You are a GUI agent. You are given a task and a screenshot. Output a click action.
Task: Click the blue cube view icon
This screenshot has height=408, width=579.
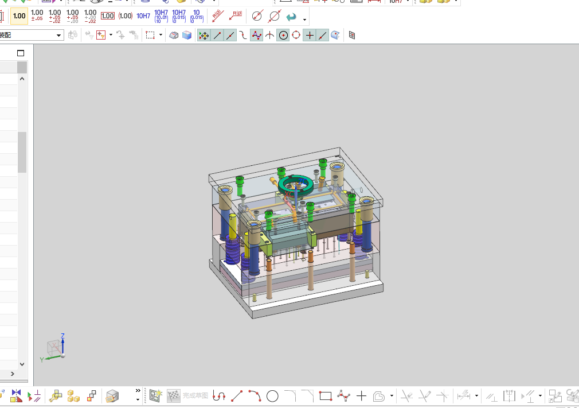[187, 35]
